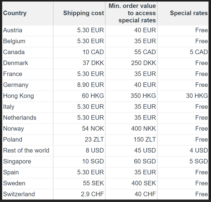Select the Italy country cell

pyautogui.click(x=9, y=107)
